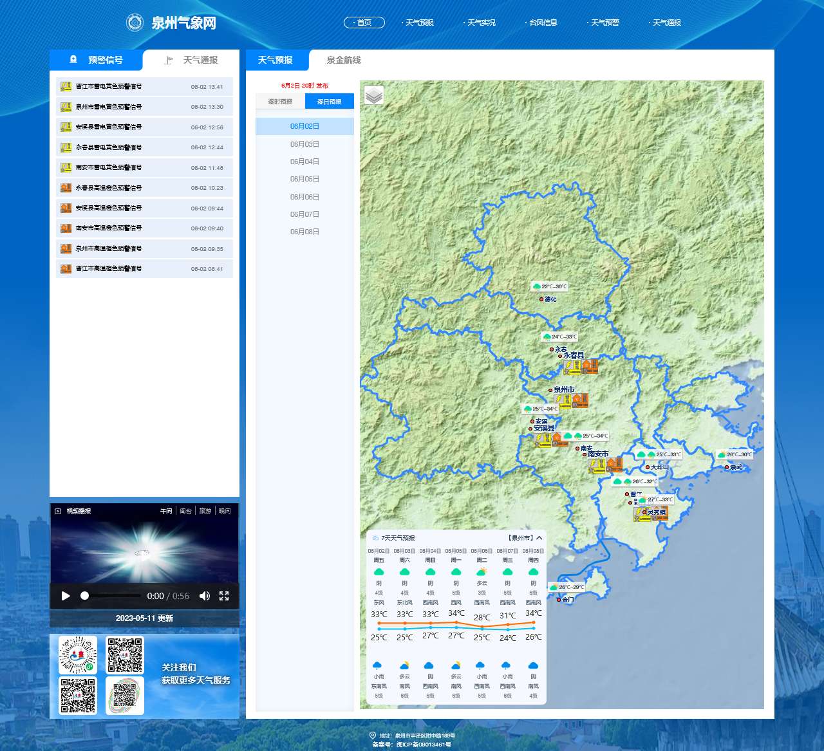Switch video channel to 晚间
The height and width of the screenshot is (751, 824).
(225, 511)
